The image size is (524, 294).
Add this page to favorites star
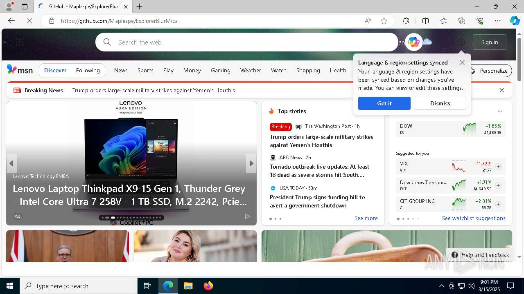(x=384, y=21)
